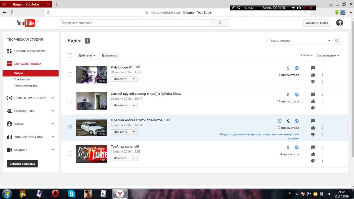Open Poly bridge #1 video title
The width and height of the screenshot is (354, 199).
click(122, 67)
